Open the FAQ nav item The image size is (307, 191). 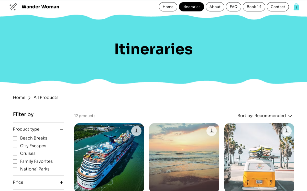click(234, 7)
